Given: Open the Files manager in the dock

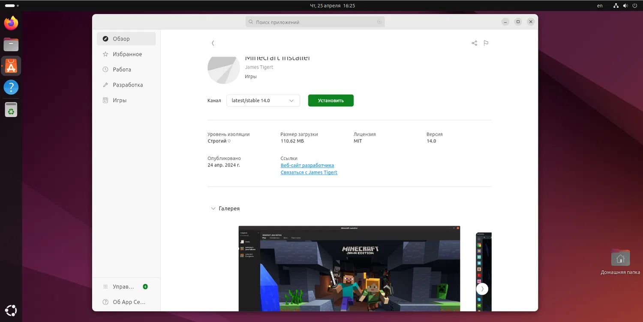Looking at the screenshot, I should [x=11, y=44].
